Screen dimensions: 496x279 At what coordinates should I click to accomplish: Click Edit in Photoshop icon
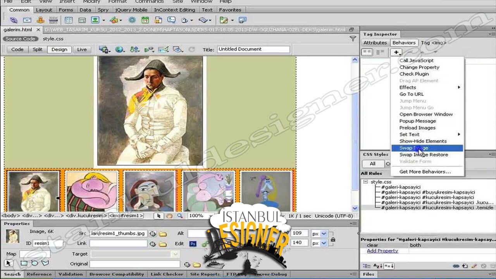point(193,244)
